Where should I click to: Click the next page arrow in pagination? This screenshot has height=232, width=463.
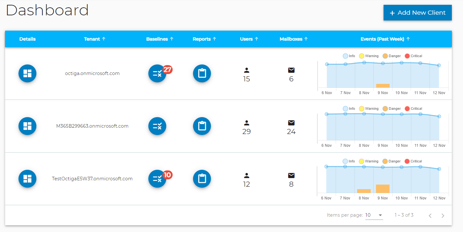tap(443, 215)
